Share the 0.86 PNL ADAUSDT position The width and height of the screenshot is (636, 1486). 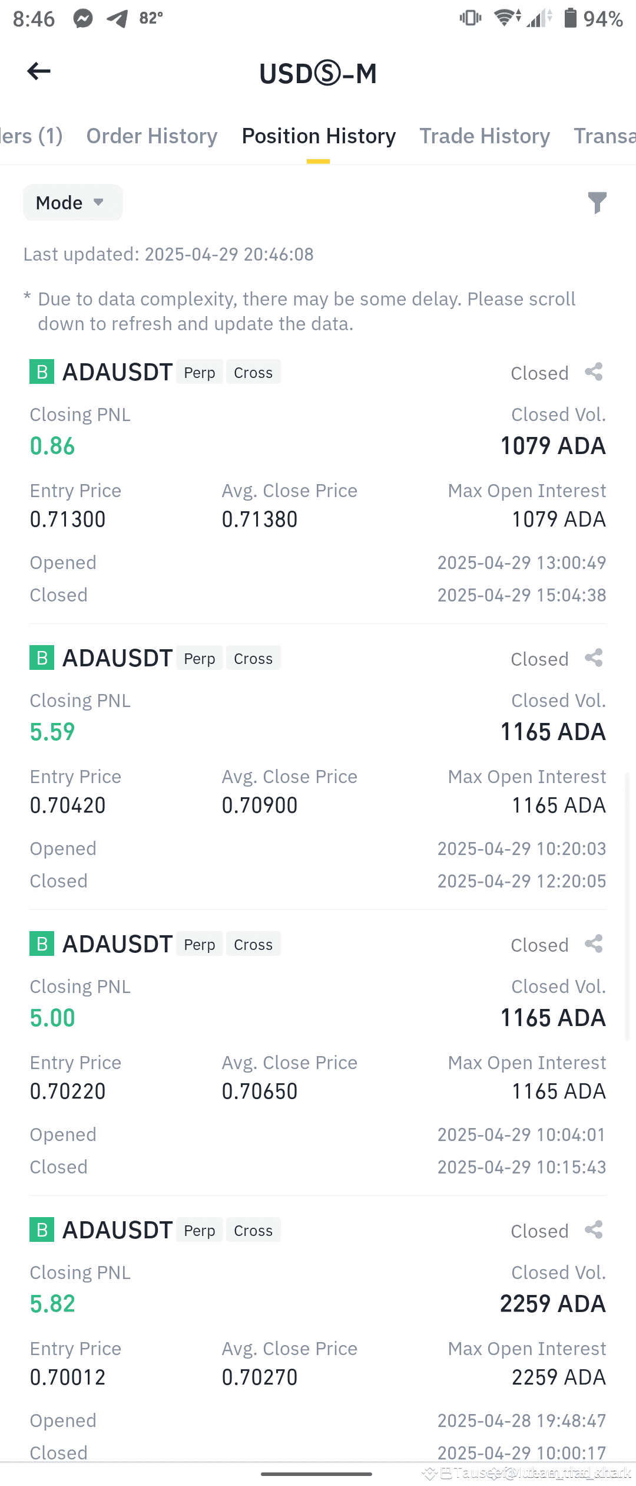[x=594, y=372]
